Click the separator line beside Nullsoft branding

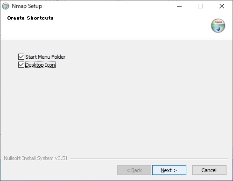click(x=149, y=159)
